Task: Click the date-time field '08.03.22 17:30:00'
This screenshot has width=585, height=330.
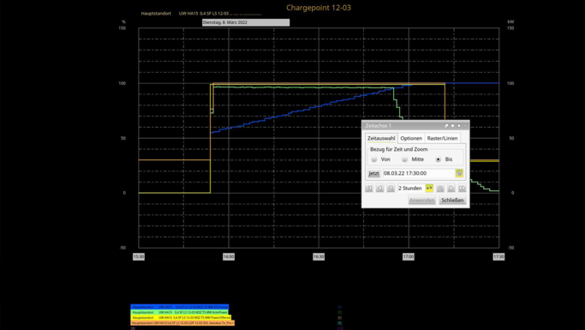Action: 419,173
